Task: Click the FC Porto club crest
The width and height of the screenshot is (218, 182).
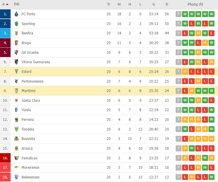Action: point(16,14)
